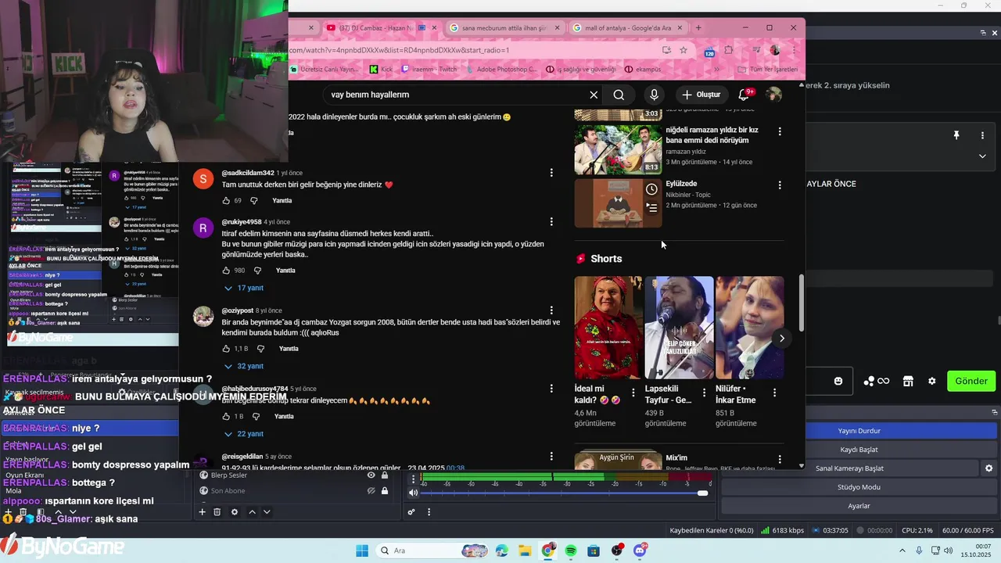The width and height of the screenshot is (1001, 563).
Task: Open the Eylülzede video thumbnail
Action: tap(618, 203)
